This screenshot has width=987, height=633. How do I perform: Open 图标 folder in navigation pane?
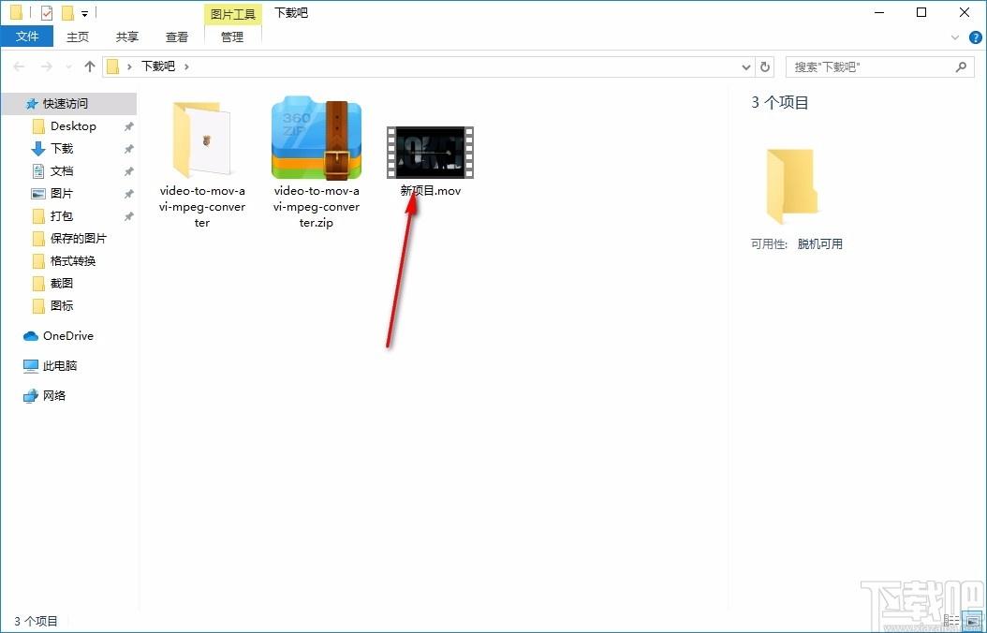pyautogui.click(x=61, y=306)
